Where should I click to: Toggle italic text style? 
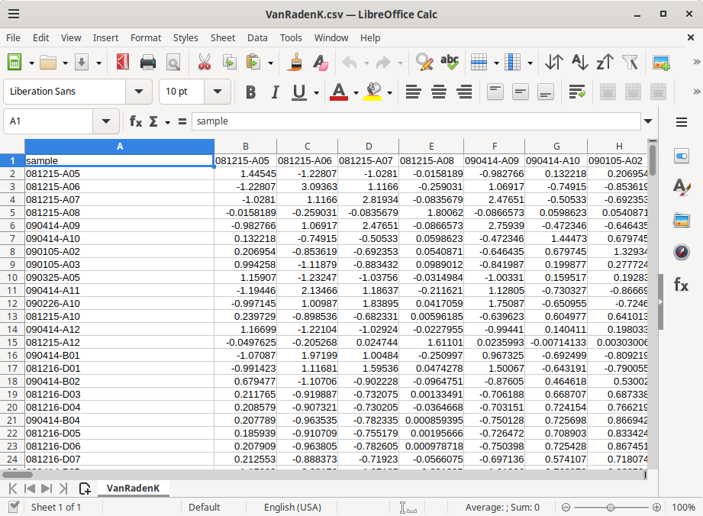pos(275,92)
